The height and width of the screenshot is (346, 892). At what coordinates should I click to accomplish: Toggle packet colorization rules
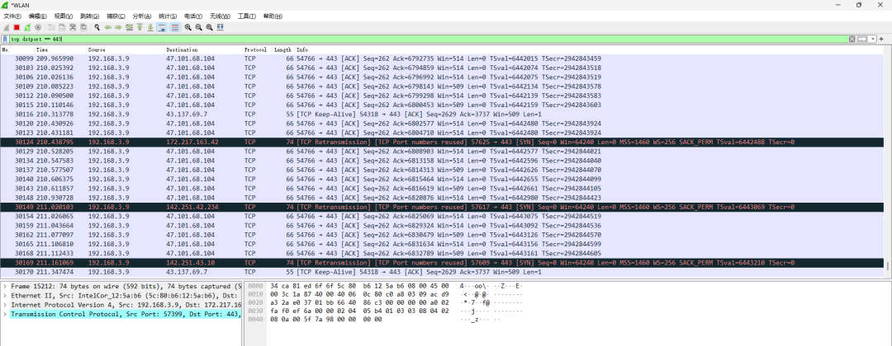[175, 27]
